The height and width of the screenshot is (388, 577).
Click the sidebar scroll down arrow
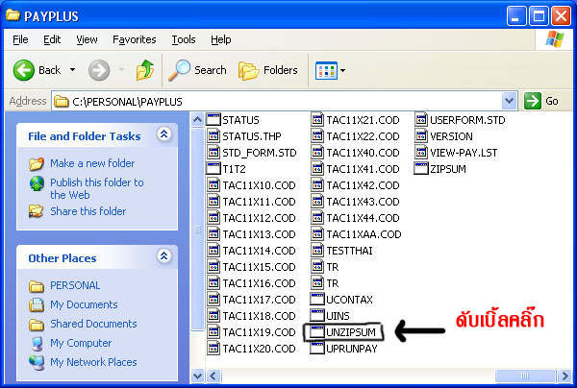click(x=197, y=376)
